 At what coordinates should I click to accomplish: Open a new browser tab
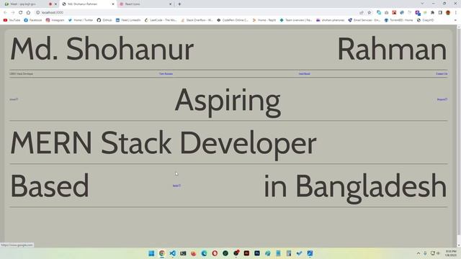[179, 4]
